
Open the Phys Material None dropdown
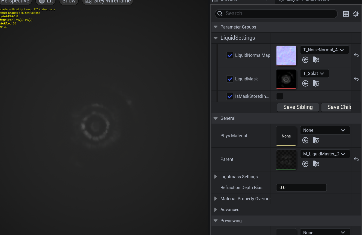point(325,130)
